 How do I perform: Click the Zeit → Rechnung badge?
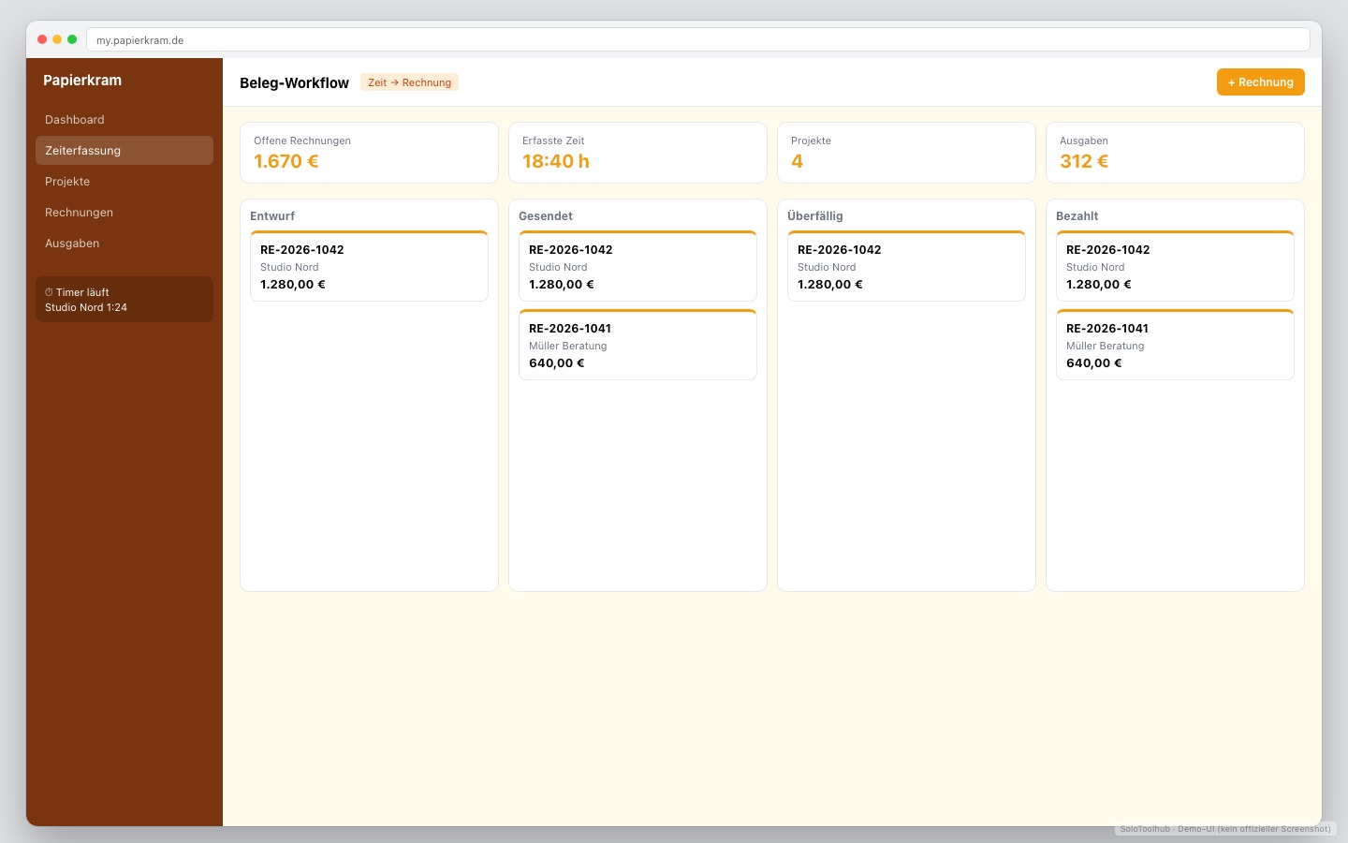coord(409,82)
